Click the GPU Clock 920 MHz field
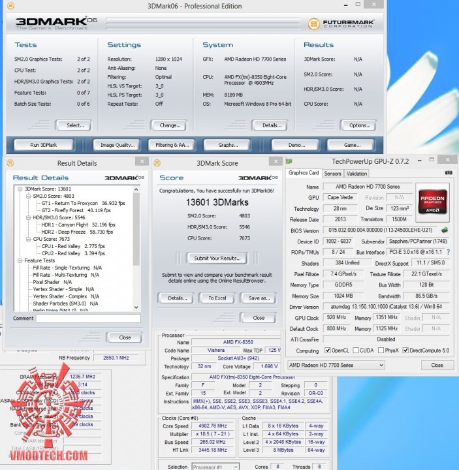Image resolution: width=459 pixels, height=470 pixels. [x=336, y=317]
